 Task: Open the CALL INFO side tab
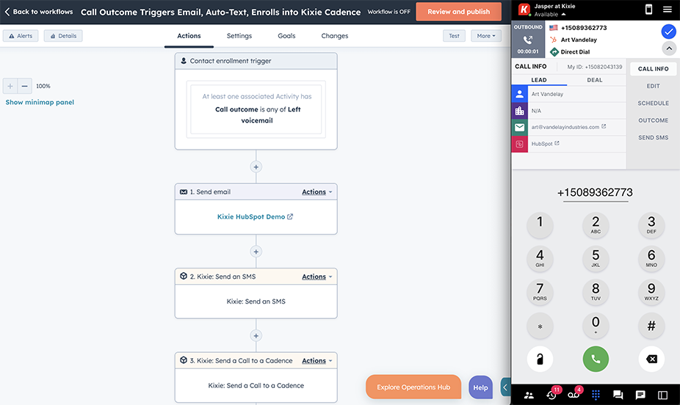(x=653, y=69)
